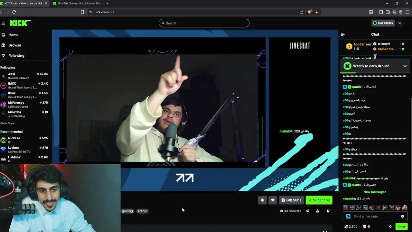Collapse the chat panel arrow icon

343,34
